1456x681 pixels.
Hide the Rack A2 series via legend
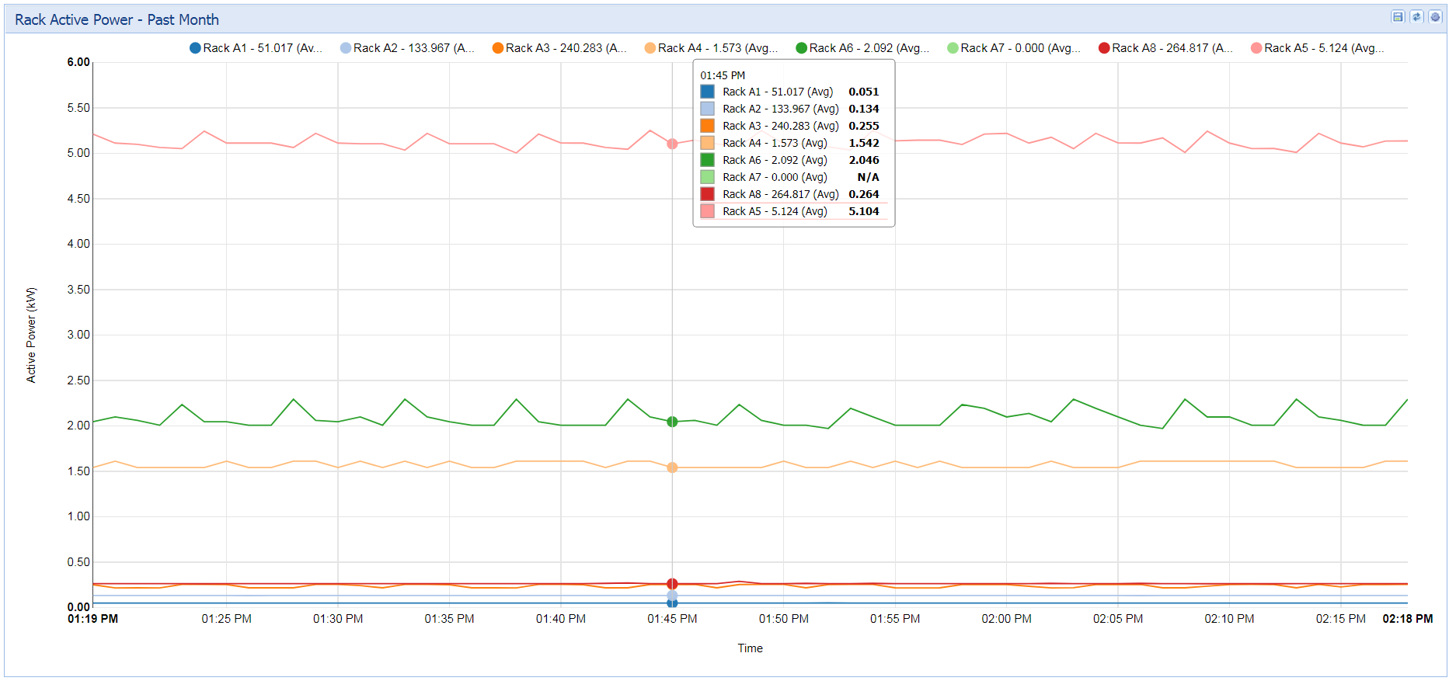407,48
